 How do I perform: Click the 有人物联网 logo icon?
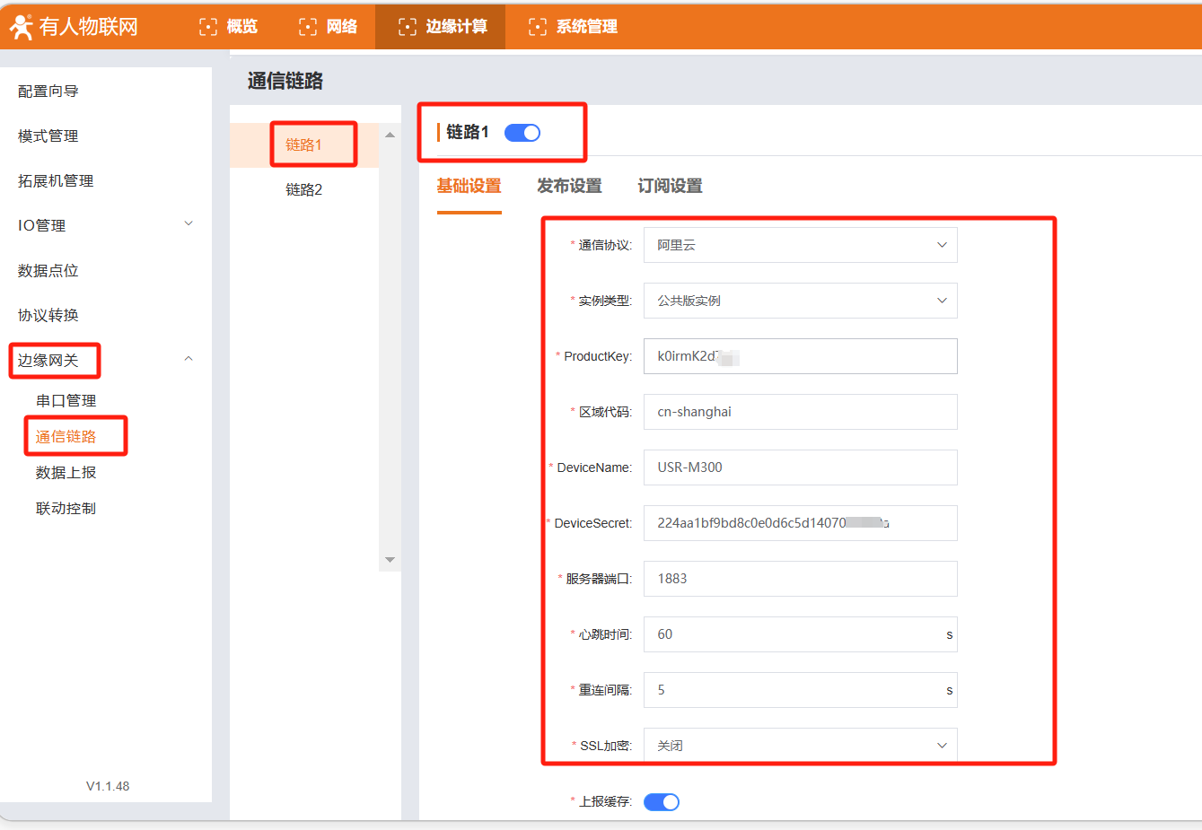pyautogui.click(x=21, y=27)
